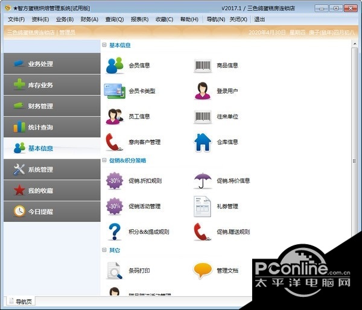Select 基本信息 in the sidebar
362x310 pixels.
point(52,148)
